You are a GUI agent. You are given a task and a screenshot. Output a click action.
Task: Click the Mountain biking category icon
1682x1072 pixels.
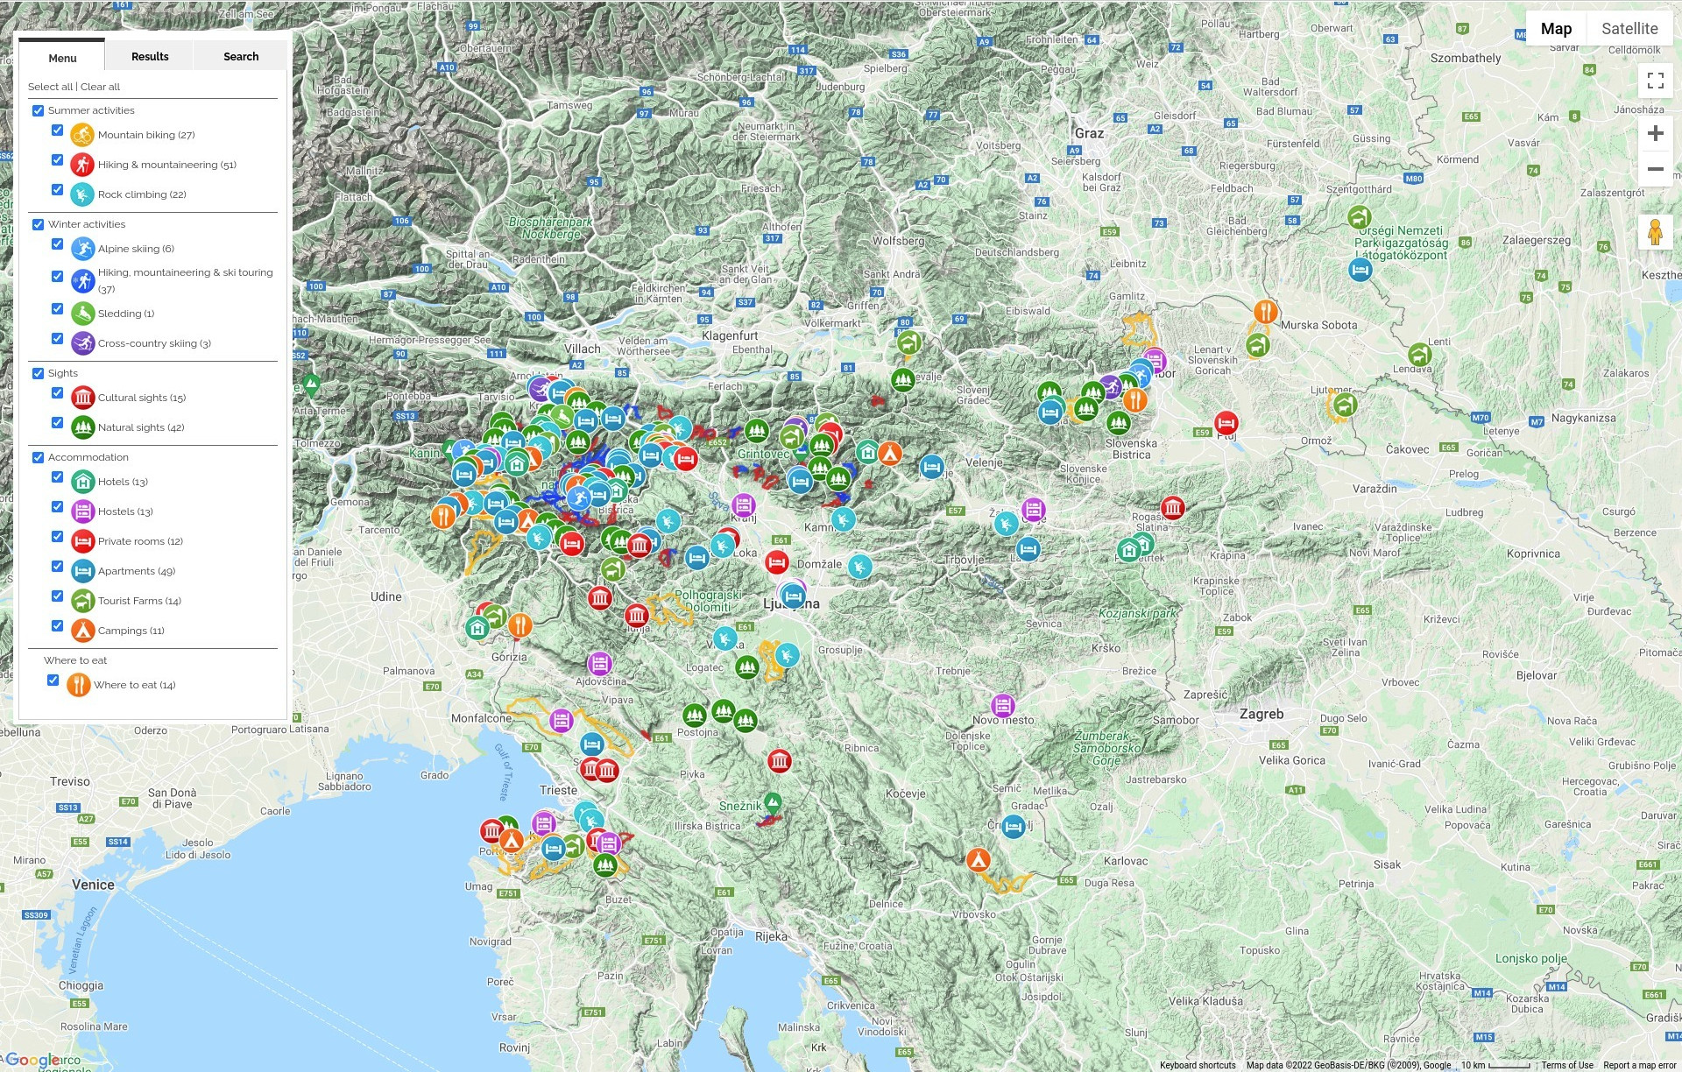pos(82,135)
